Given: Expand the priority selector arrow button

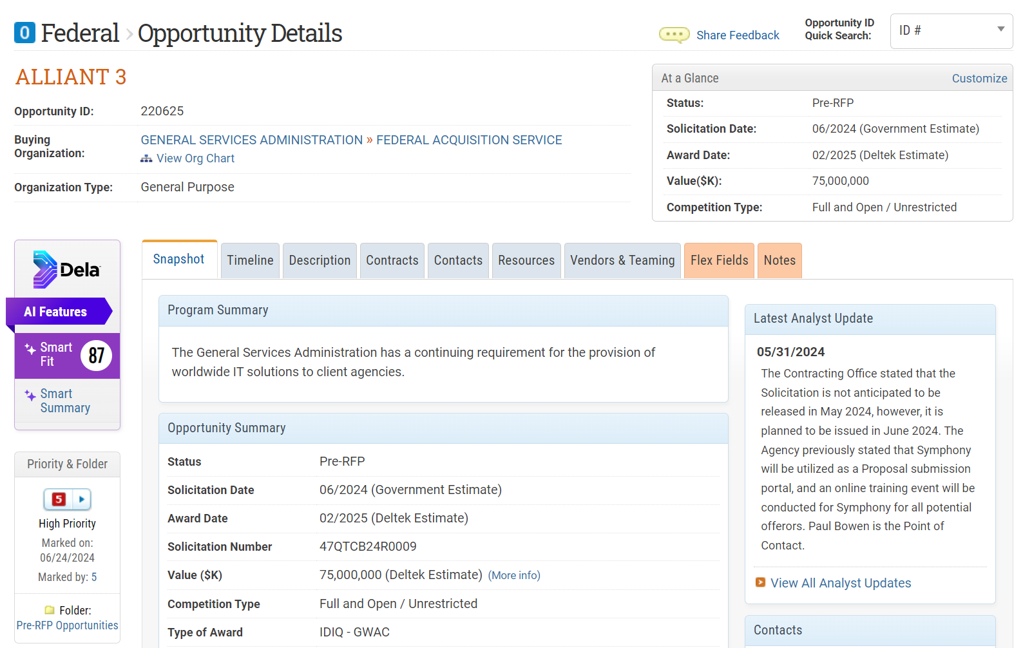Looking at the screenshot, I should (x=82, y=499).
